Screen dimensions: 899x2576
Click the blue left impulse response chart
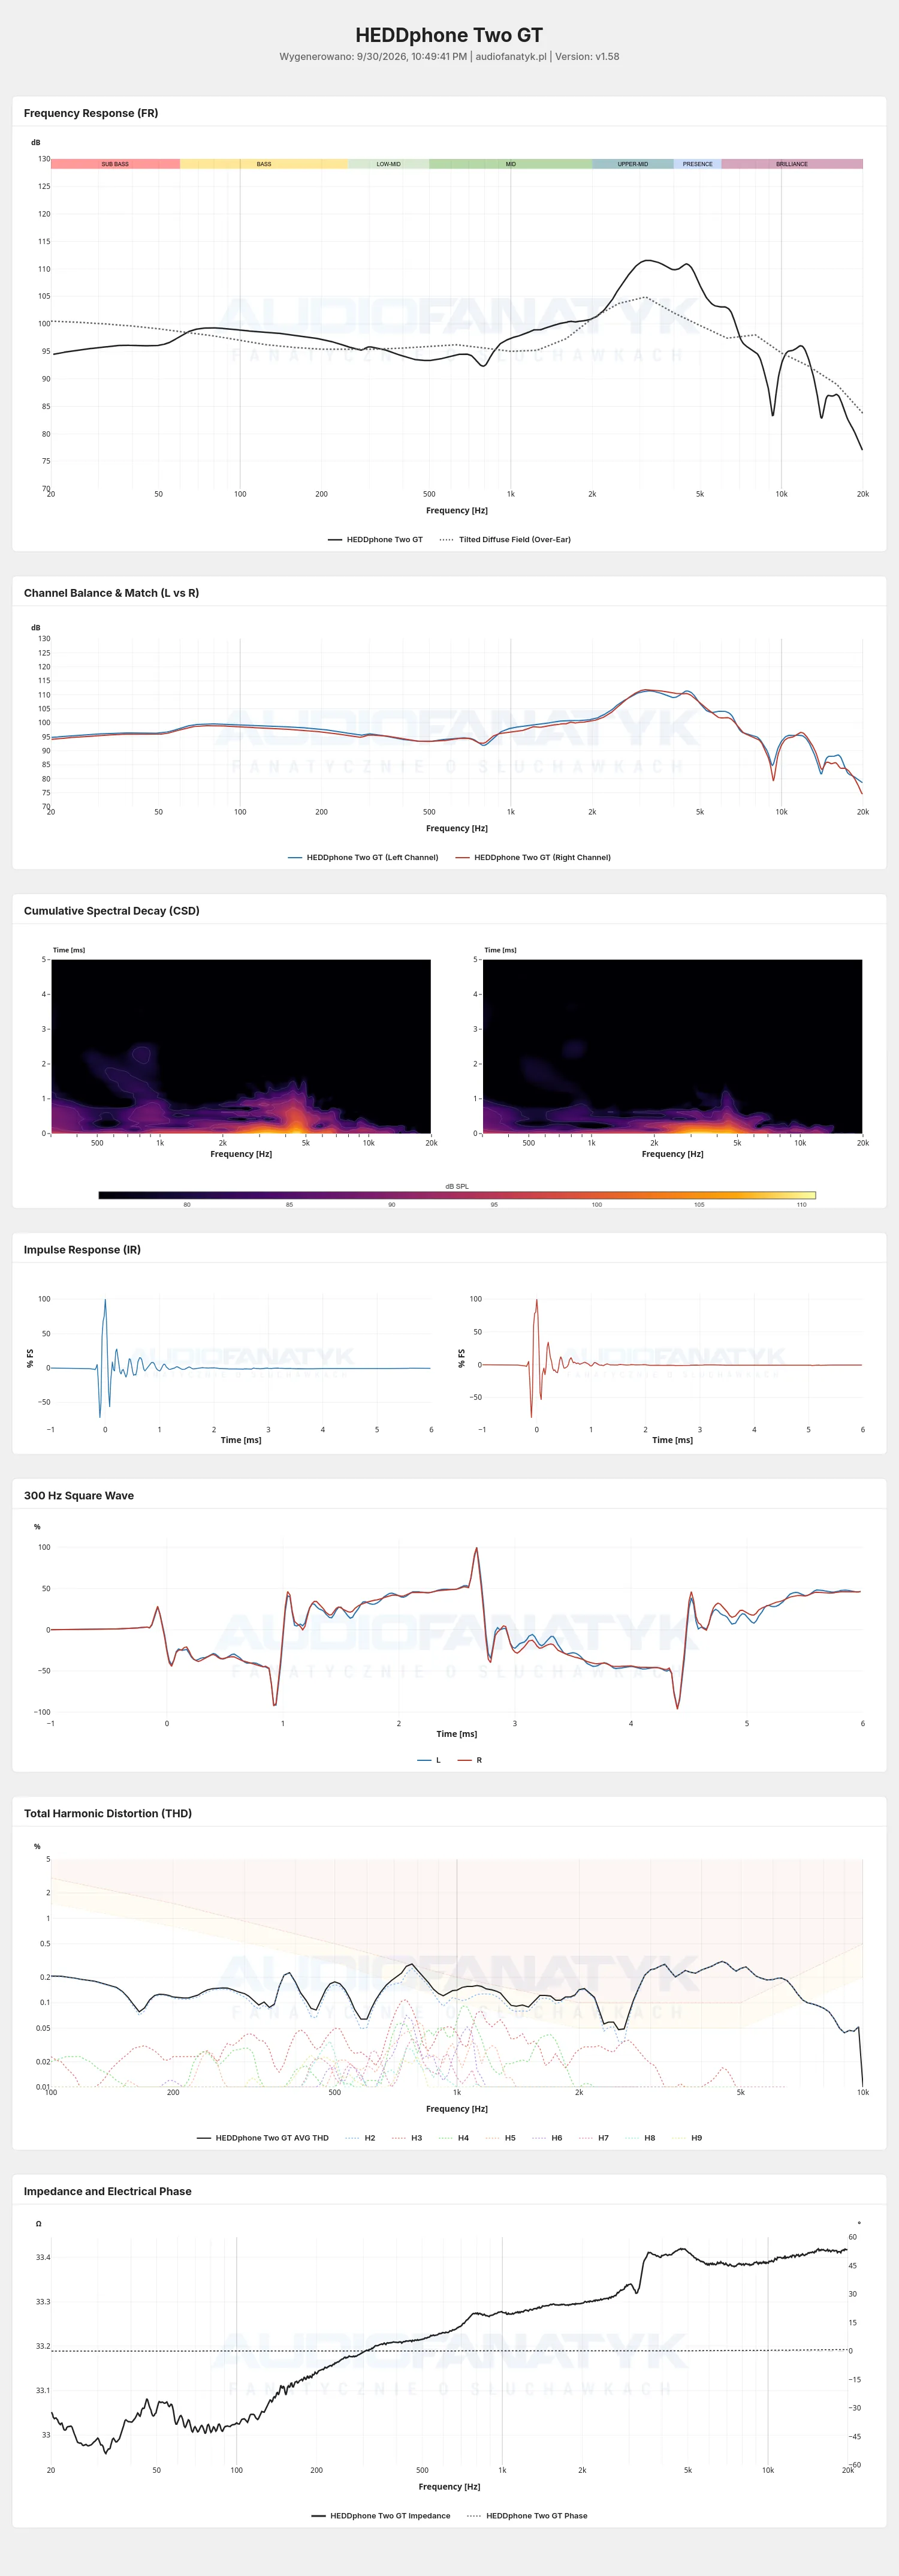241,1359
